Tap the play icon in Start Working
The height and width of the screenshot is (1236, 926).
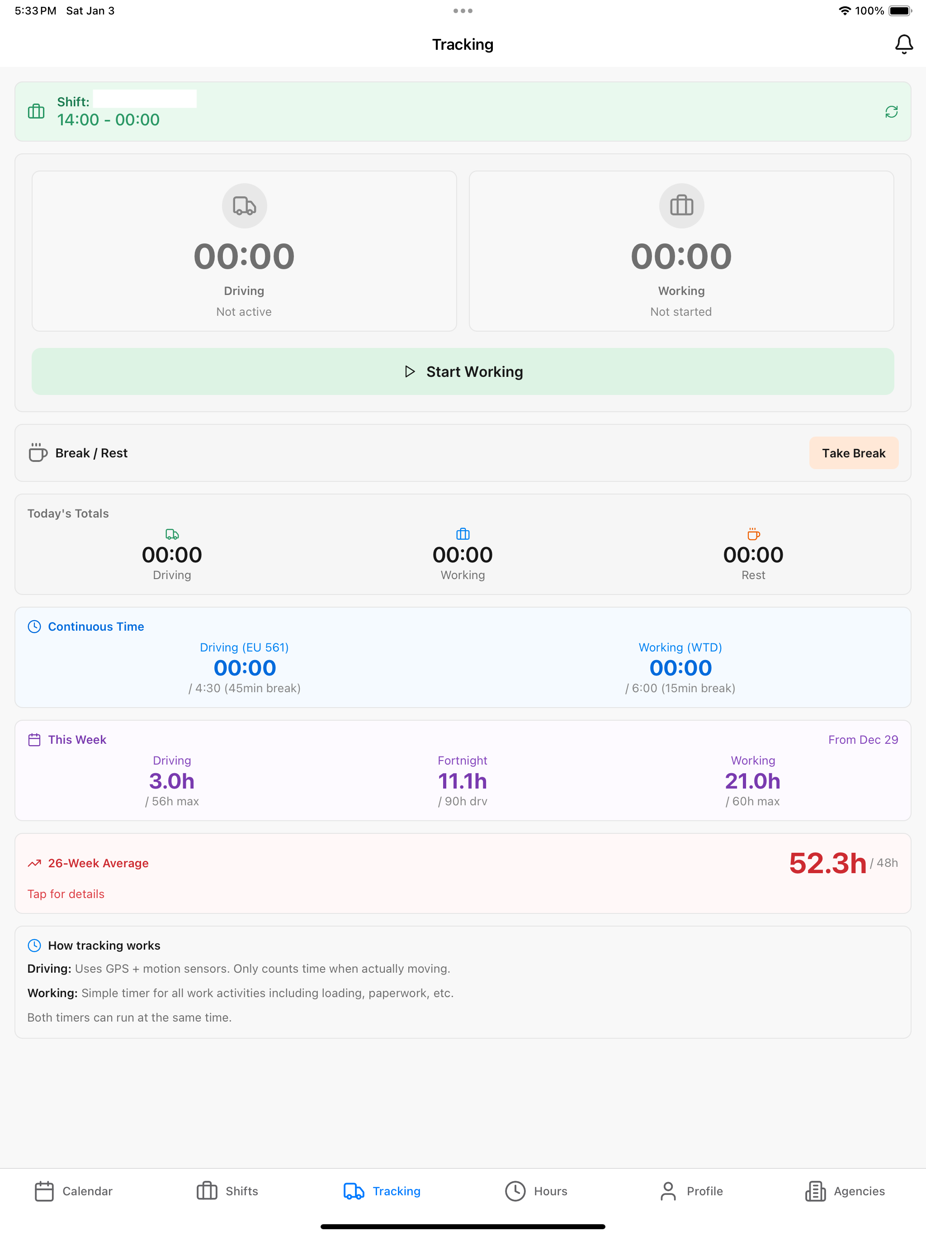(x=410, y=371)
